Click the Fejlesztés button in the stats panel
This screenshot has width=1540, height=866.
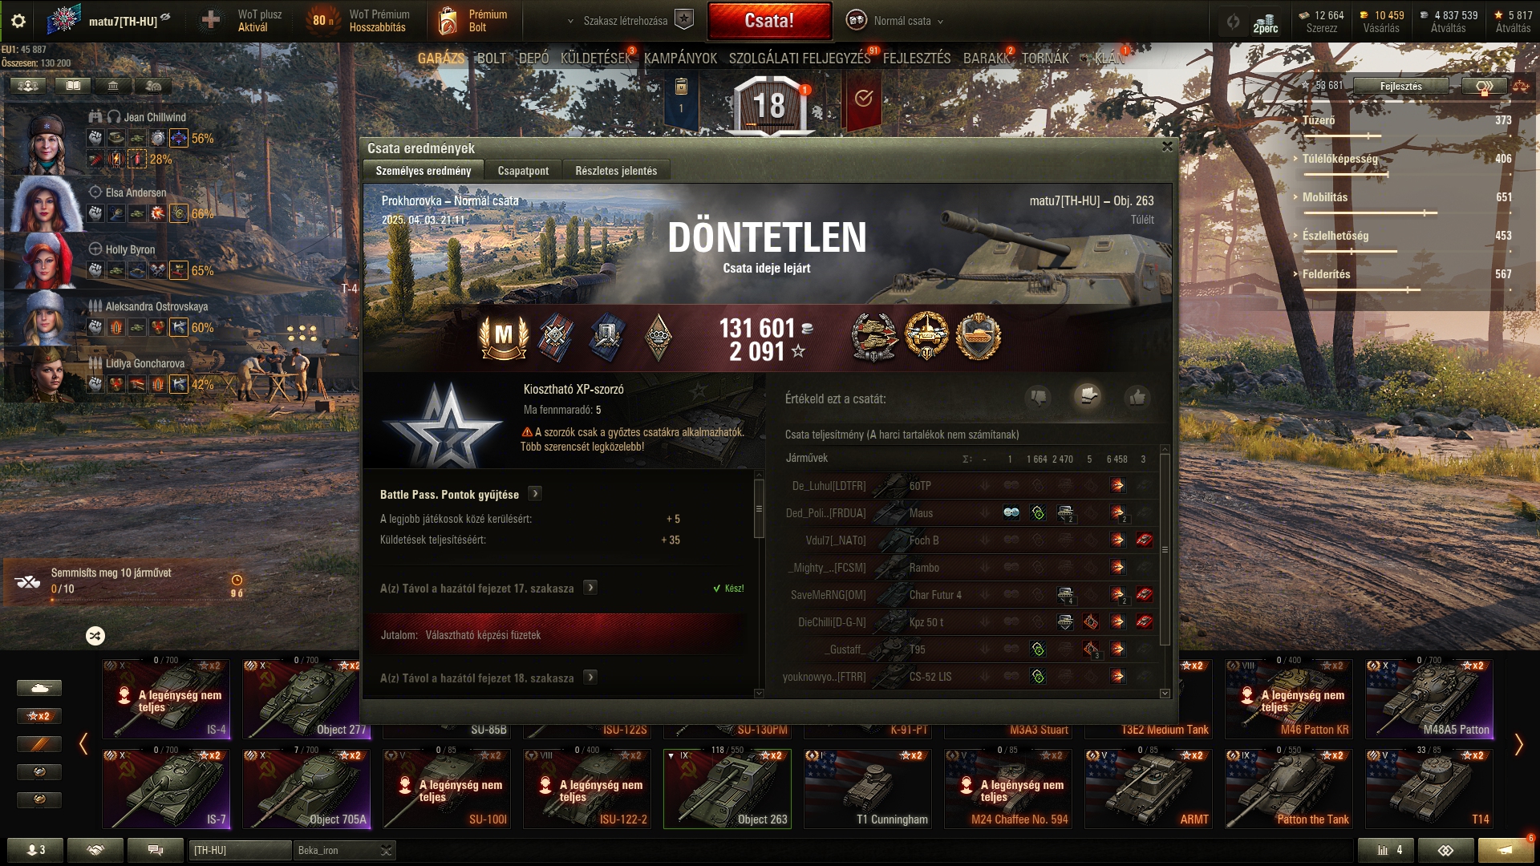pos(1400,86)
